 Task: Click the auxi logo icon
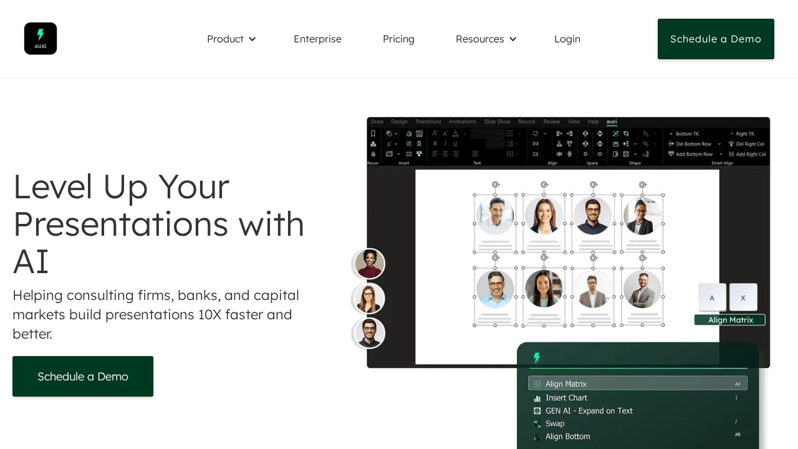pos(41,39)
